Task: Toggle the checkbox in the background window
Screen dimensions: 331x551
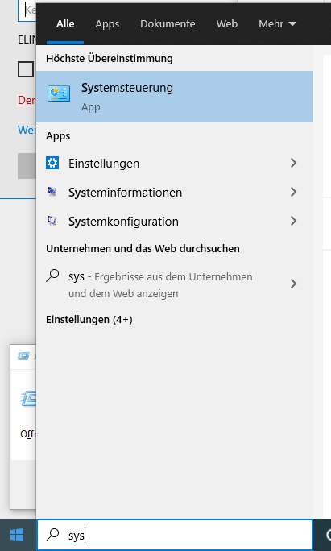Action: click(x=26, y=69)
